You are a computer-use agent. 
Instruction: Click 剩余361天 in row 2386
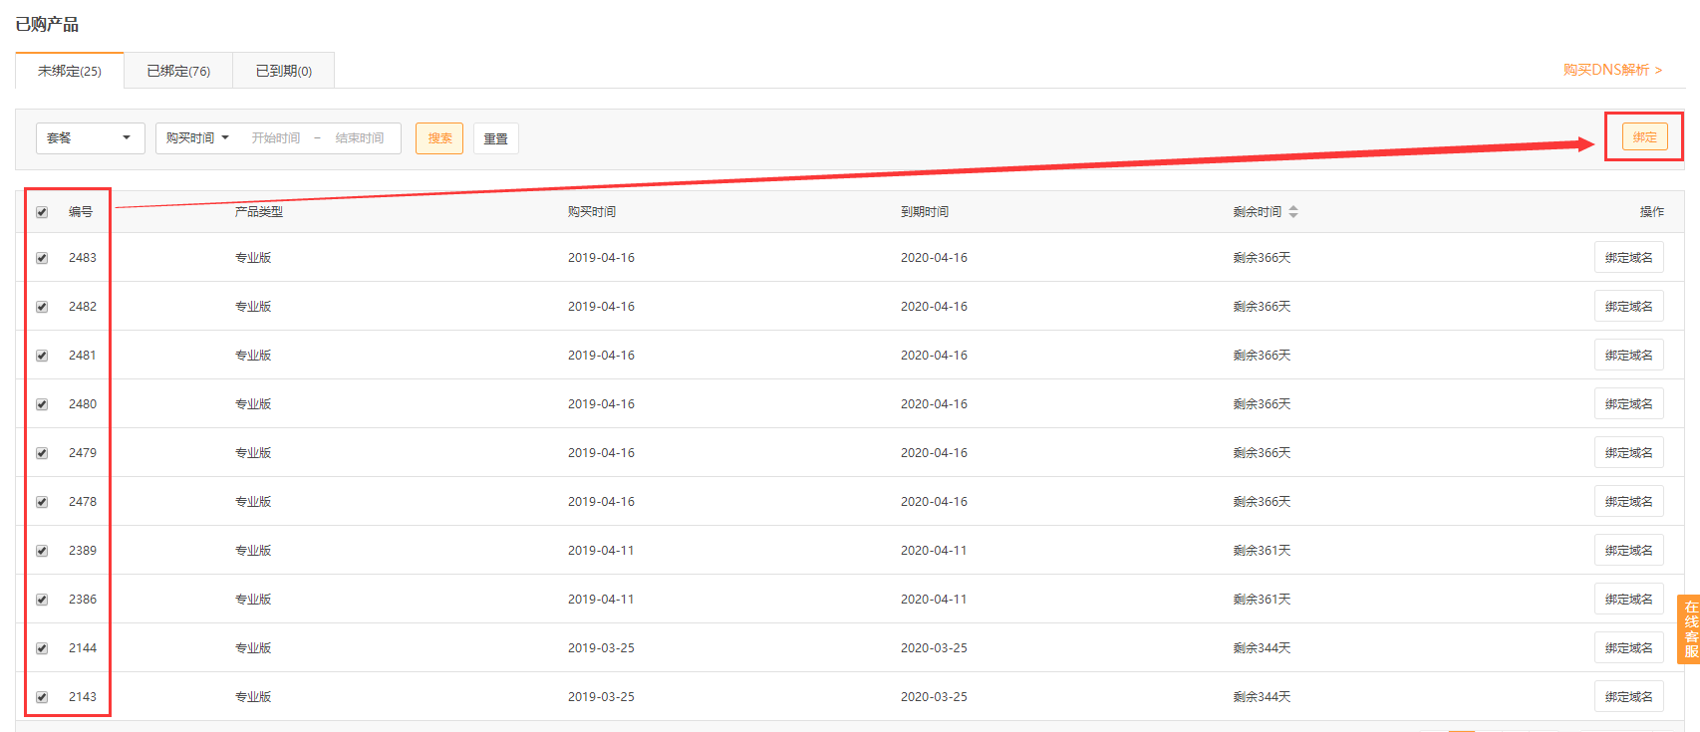coord(1262,600)
